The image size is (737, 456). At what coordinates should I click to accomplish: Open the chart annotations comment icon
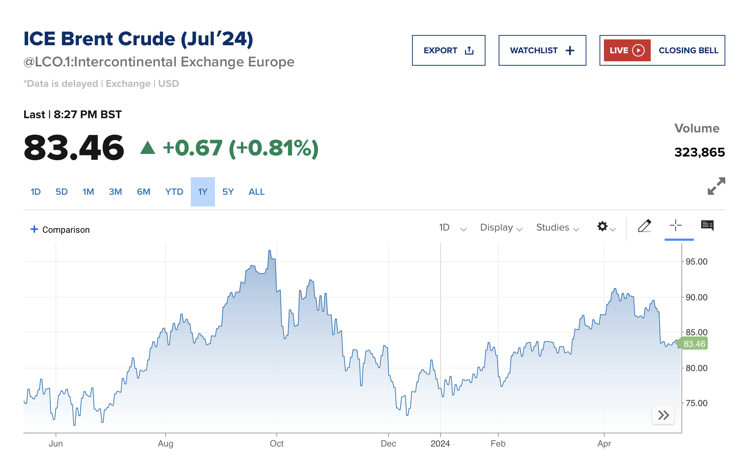pyautogui.click(x=707, y=226)
